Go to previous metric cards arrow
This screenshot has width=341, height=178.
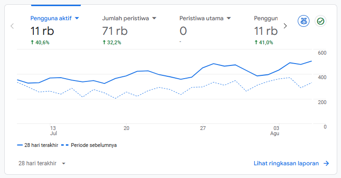[12, 26]
